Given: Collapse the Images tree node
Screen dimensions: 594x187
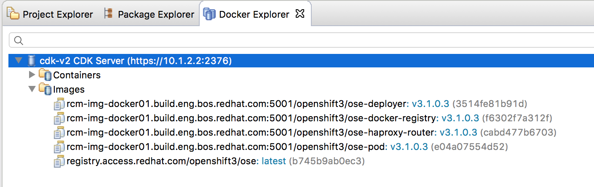Looking at the screenshot, I should click(x=32, y=89).
